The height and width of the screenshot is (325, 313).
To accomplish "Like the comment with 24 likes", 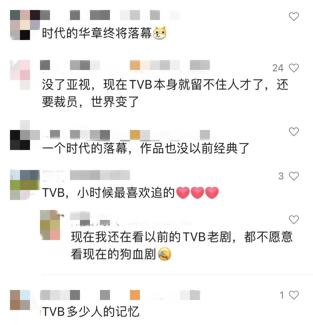I will [x=294, y=68].
